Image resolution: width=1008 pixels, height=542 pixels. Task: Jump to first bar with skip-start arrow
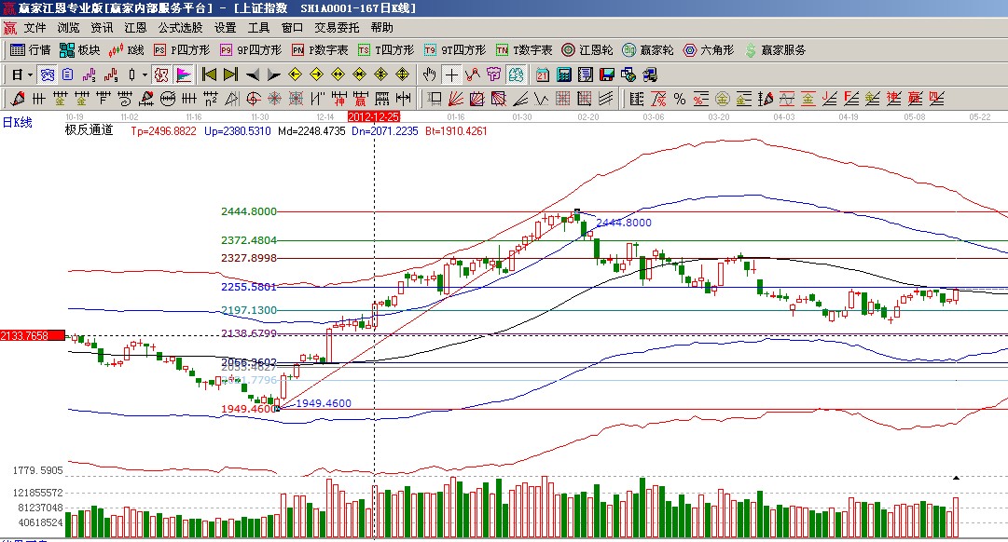[x=209, y=75]
